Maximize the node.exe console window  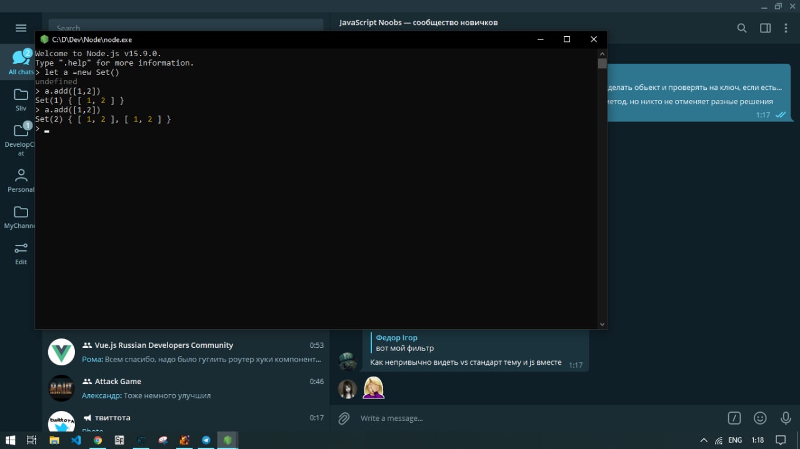pyautogui.click(x=567, y=39)
